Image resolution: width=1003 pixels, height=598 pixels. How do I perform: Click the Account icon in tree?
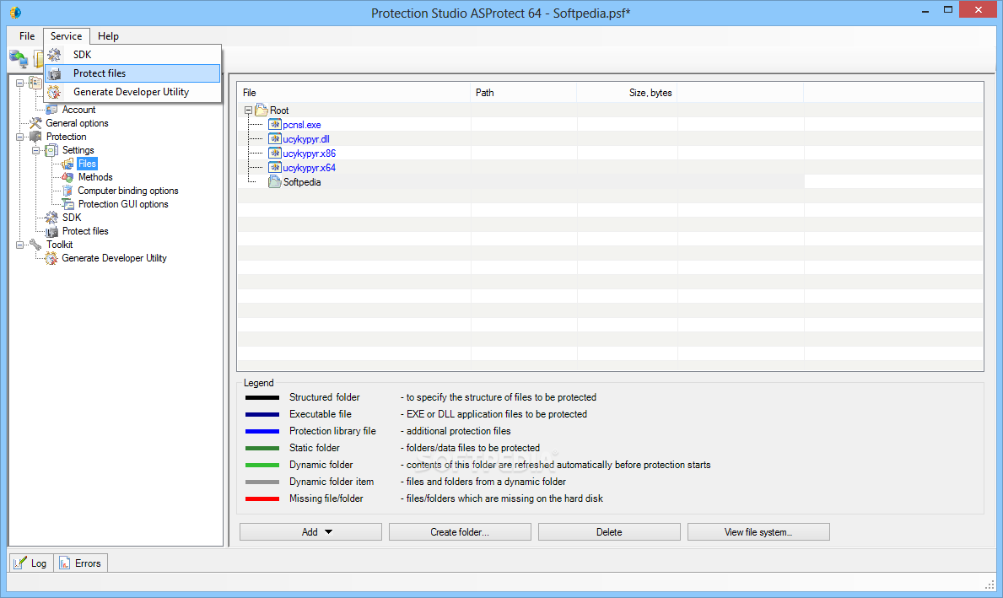click(x=51, y=110)
